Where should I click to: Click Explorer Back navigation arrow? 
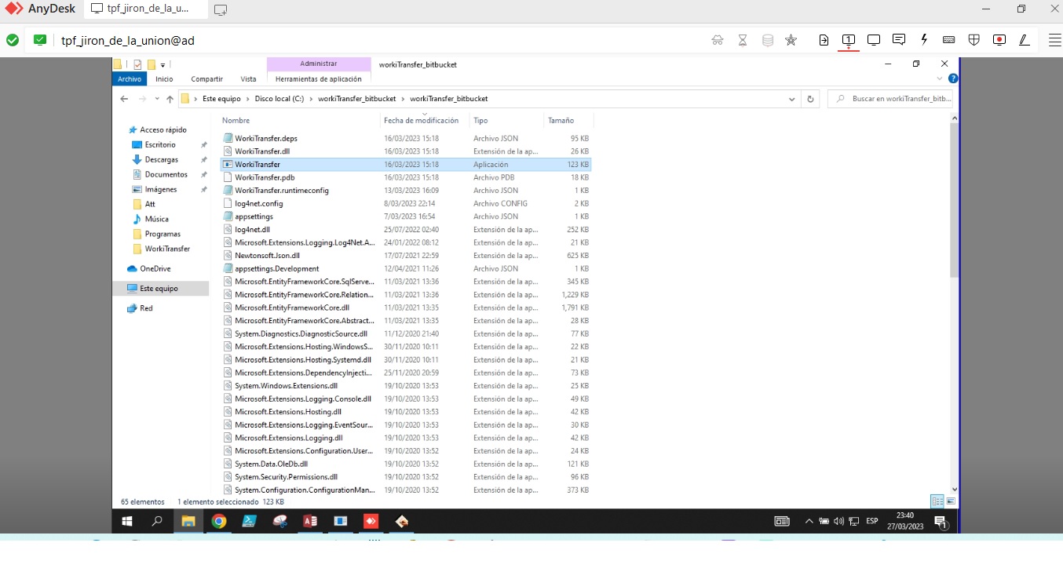point(124,99)
